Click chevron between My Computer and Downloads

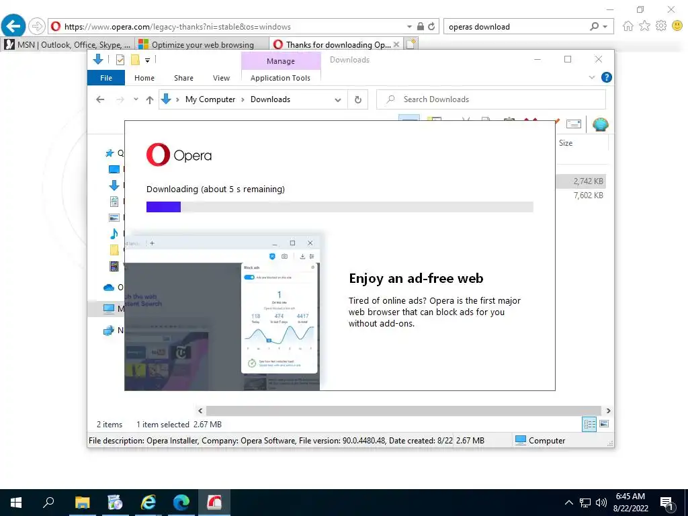tap(243, 99)
